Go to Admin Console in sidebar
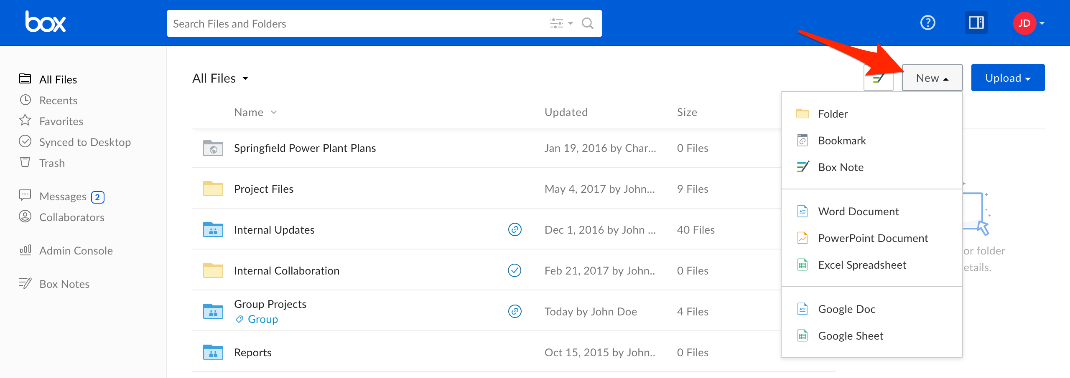This screenshot has height=378, width=1070. click(x=76, y=251)
